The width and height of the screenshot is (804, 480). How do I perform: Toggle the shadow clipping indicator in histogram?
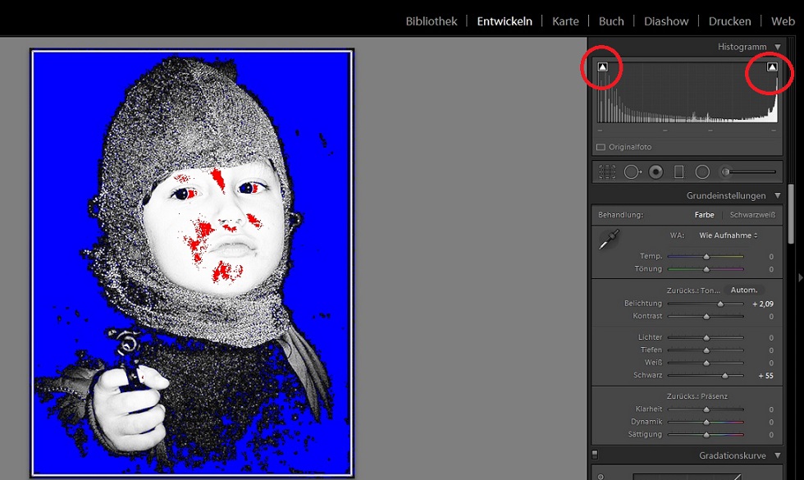(x=603, y=67)
